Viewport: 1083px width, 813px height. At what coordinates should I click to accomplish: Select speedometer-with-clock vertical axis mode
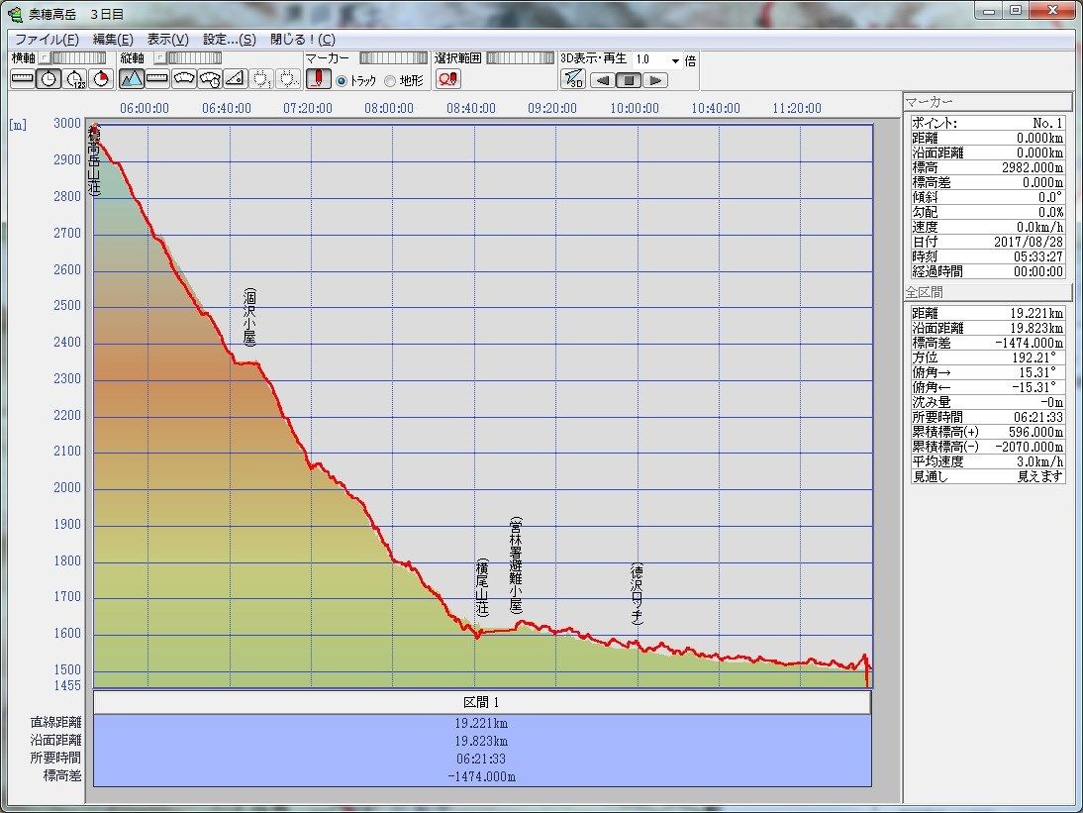coord(209,79)
